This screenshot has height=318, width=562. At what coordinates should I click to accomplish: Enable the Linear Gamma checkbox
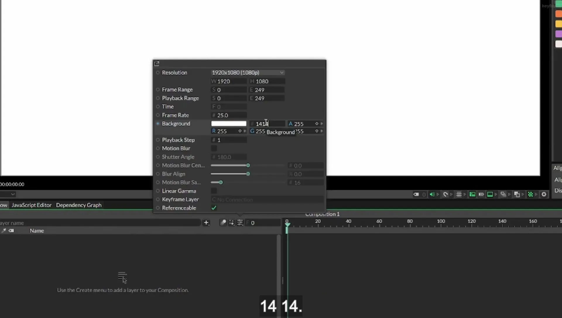pos(214,191)
